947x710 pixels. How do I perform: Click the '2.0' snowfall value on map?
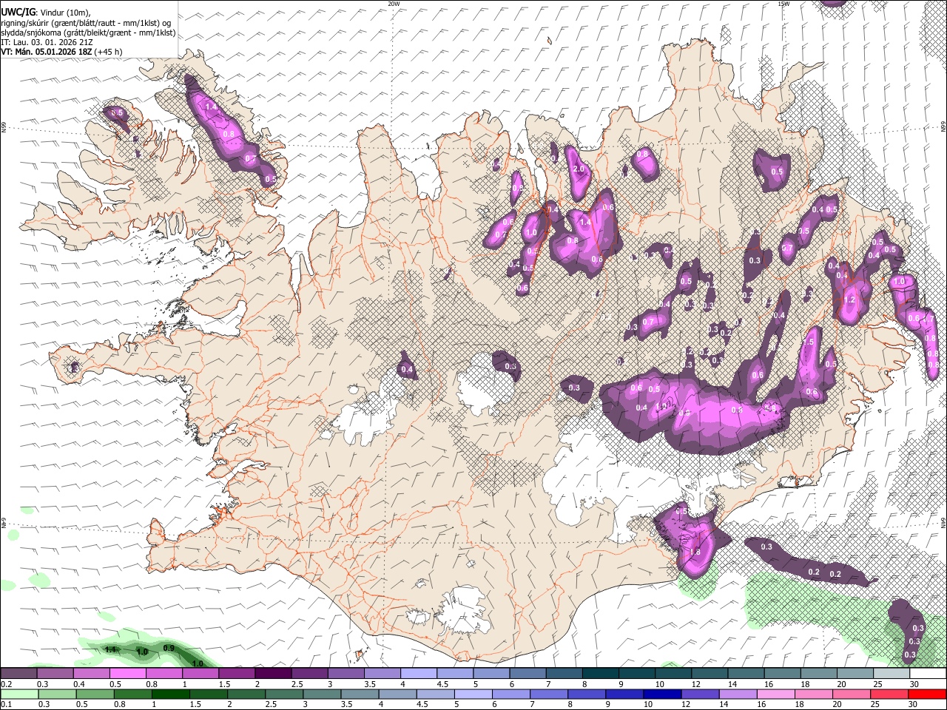(x=579, y=169)
